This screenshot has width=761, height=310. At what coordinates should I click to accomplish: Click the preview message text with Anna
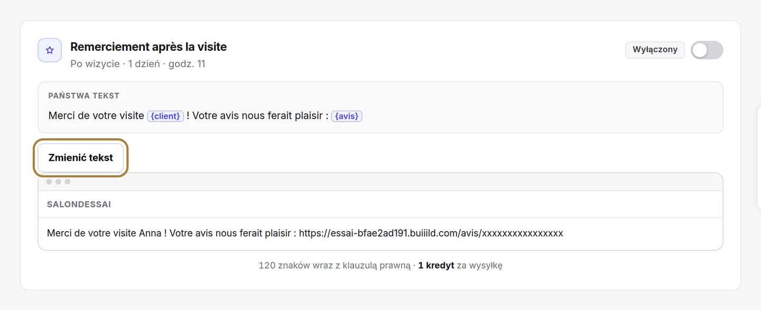pos(305,233)
